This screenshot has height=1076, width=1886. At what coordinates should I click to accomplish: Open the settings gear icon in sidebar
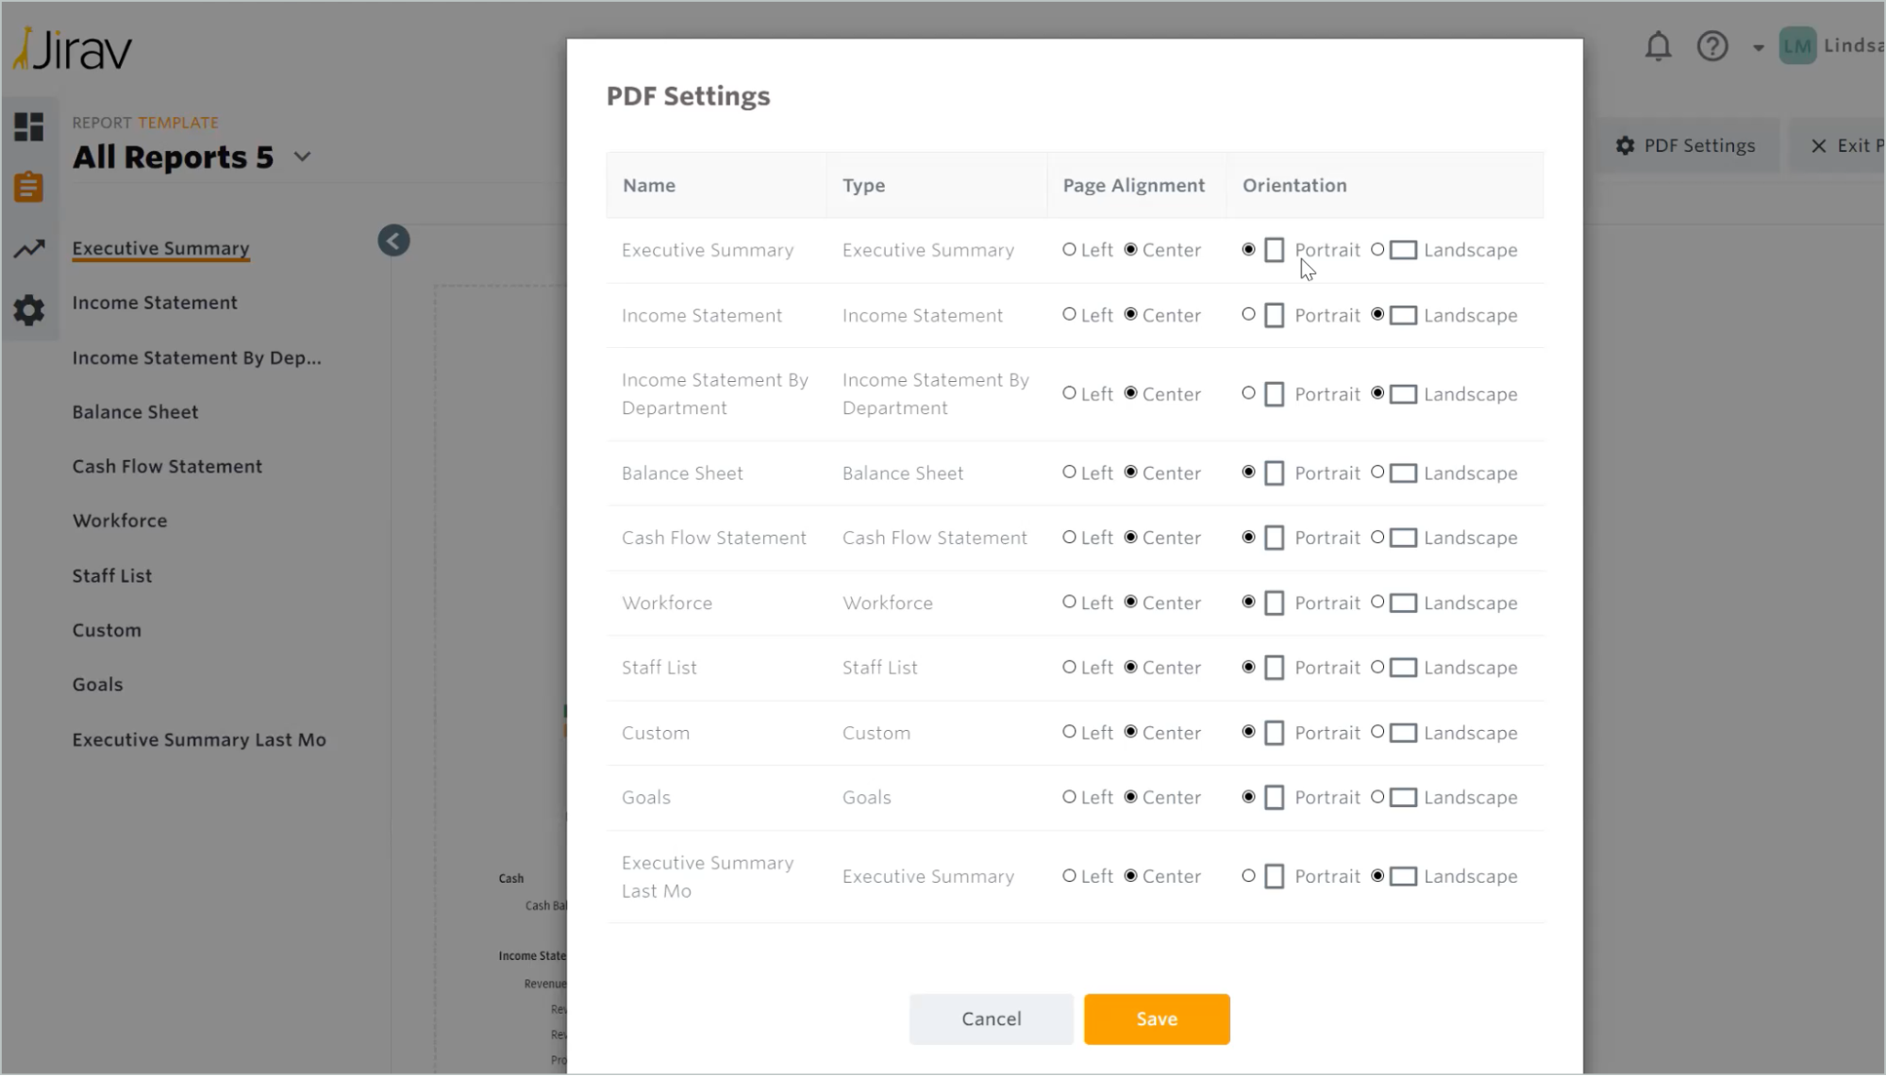click(x=28, y=309)
